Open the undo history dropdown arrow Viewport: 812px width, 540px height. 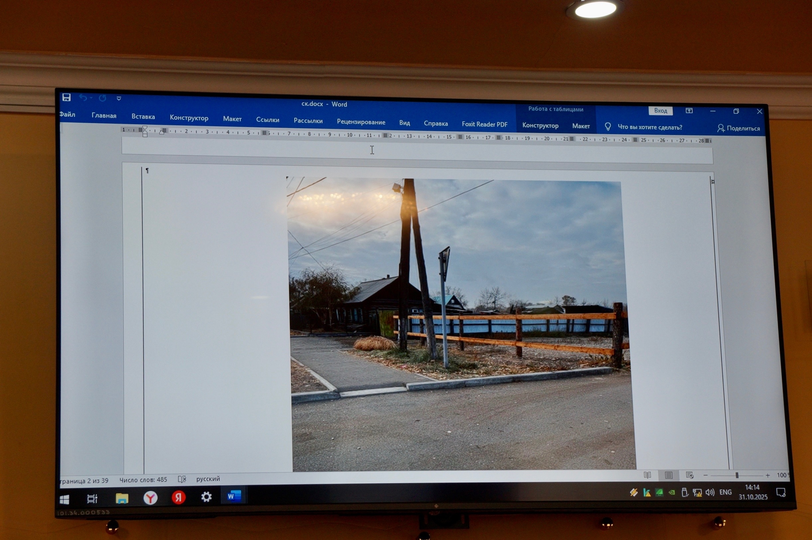[91, 98]
